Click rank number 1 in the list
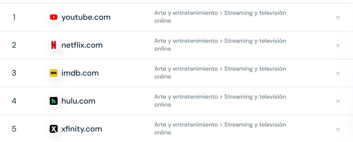 coord(14,17)
